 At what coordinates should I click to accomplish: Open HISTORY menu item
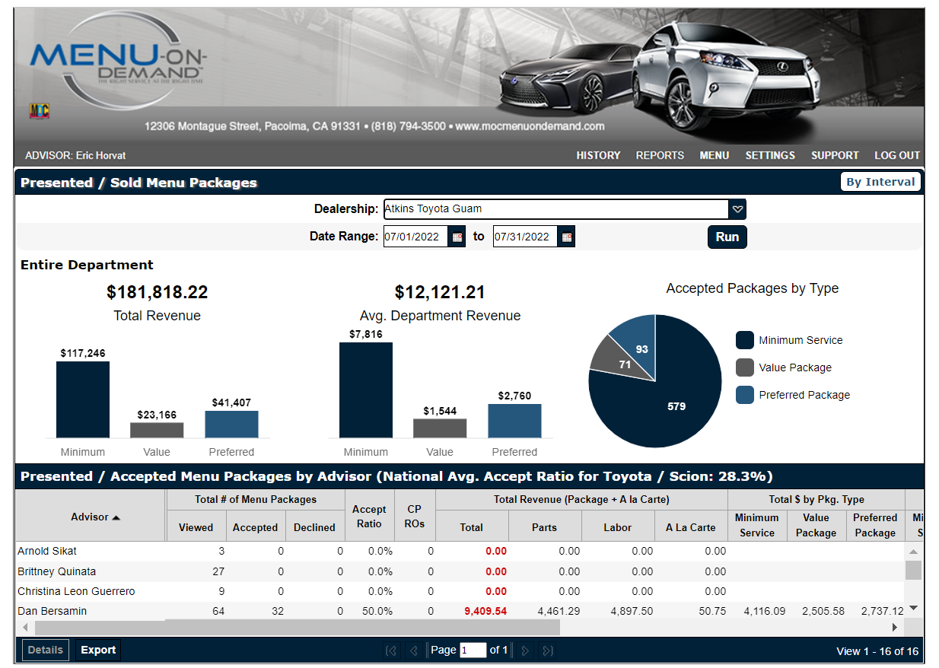click(x=598, y=155)
